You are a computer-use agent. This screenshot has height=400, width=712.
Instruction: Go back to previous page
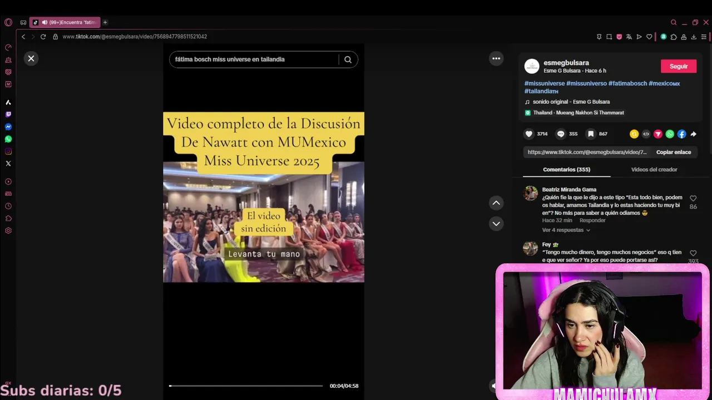[23, 37]
